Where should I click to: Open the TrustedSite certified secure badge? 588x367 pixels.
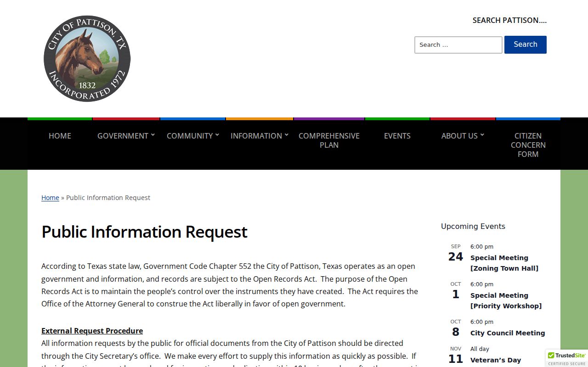tap(567, 358)
